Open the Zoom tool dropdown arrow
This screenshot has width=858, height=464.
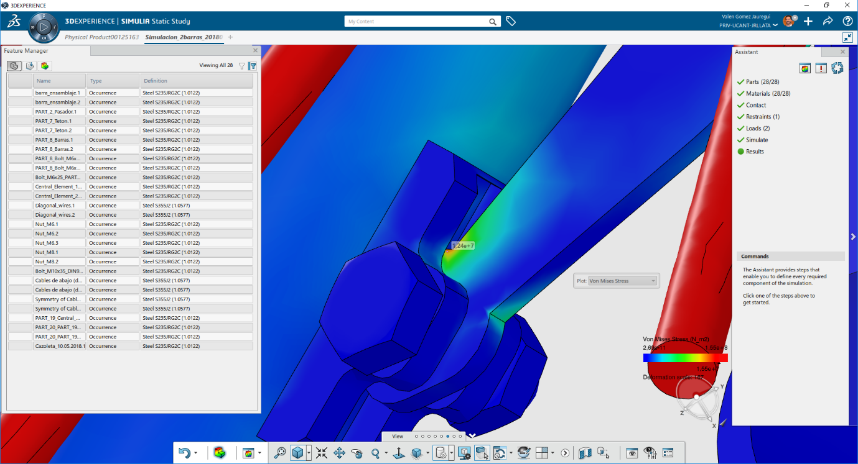click(386, 453)
